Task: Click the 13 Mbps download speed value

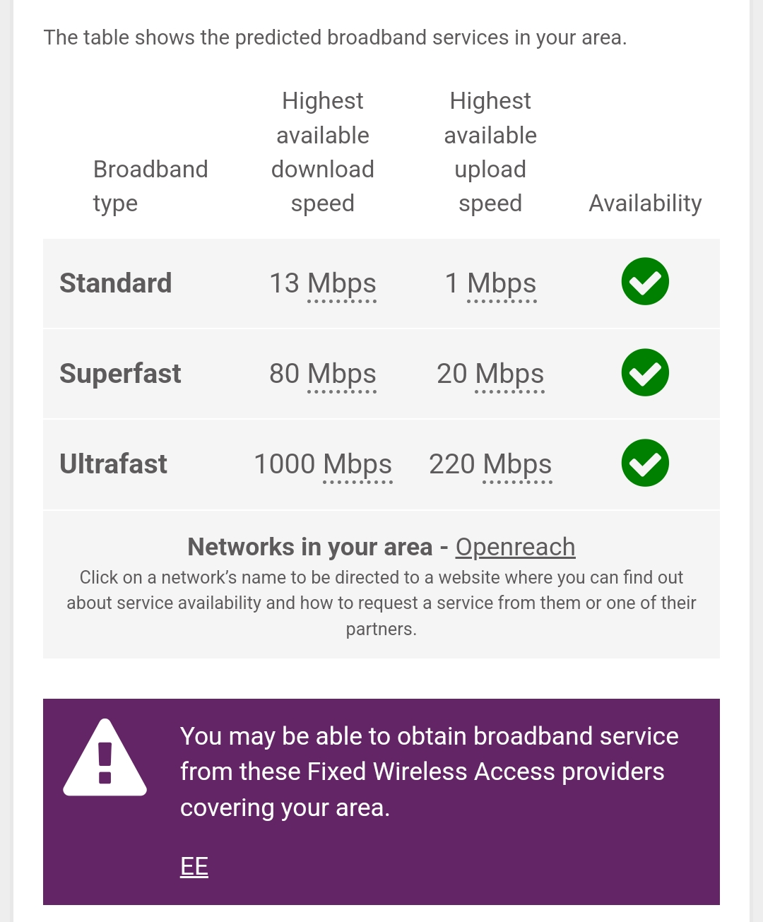Action: (323, 283)
